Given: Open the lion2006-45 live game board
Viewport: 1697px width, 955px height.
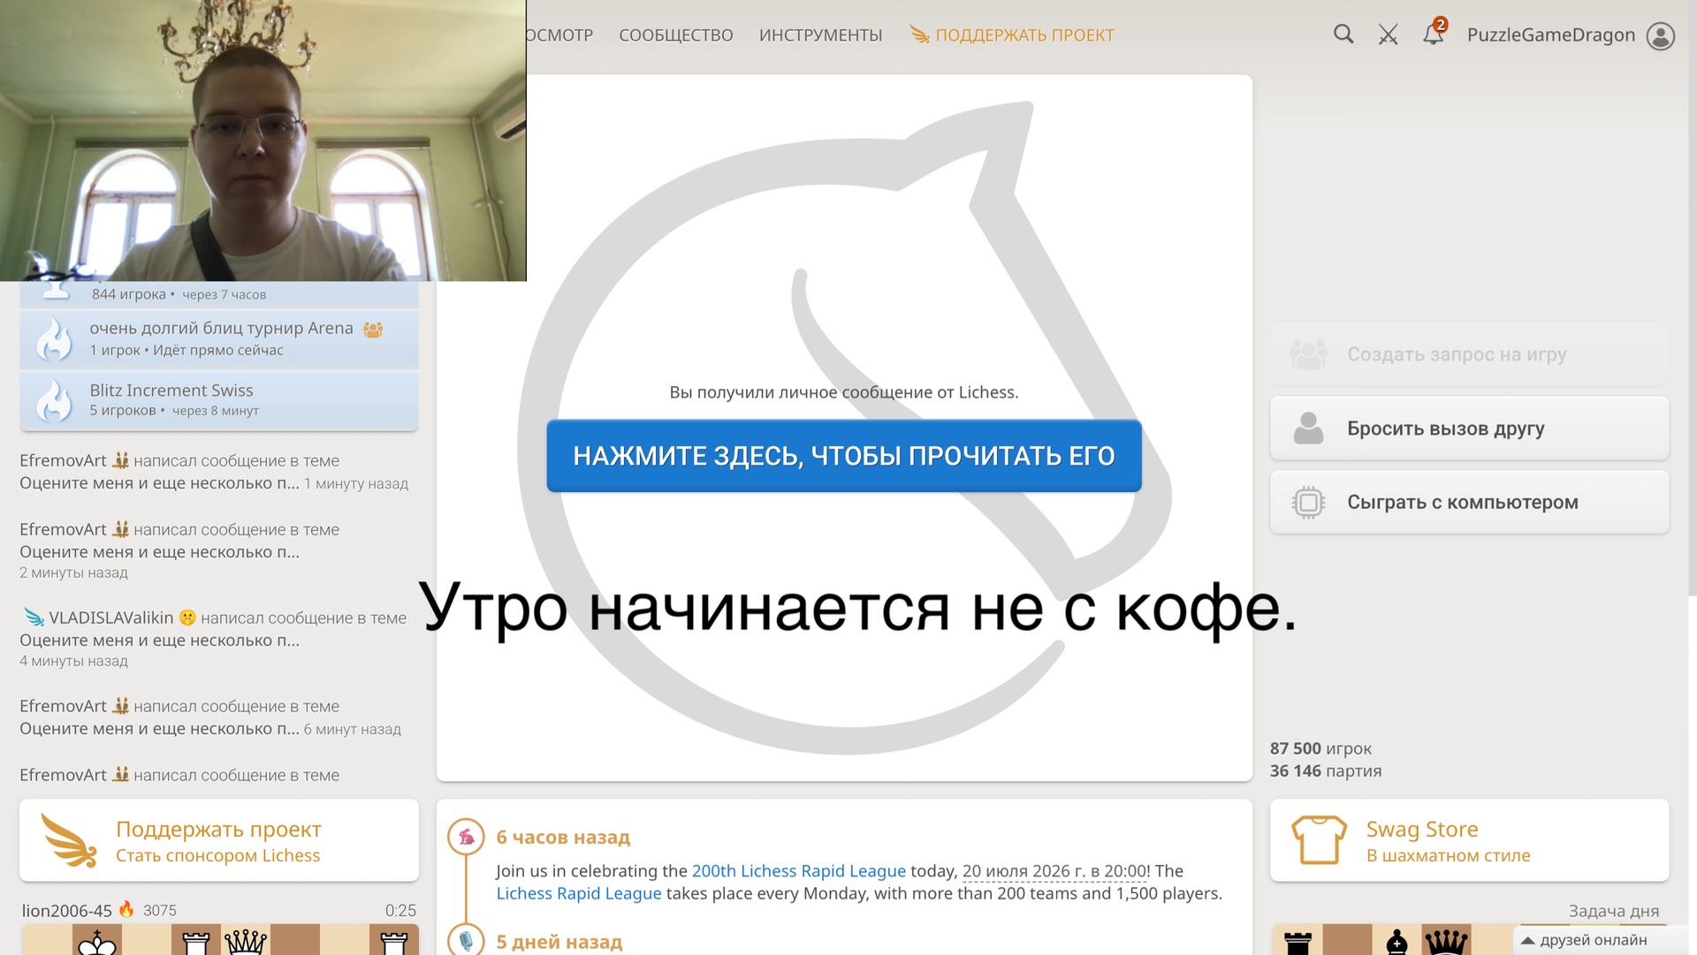Looking at the screenshot, I should [219, 940].
